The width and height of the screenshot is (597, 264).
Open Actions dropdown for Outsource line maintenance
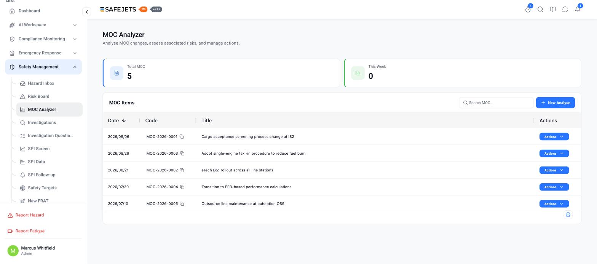coord(554,204)
